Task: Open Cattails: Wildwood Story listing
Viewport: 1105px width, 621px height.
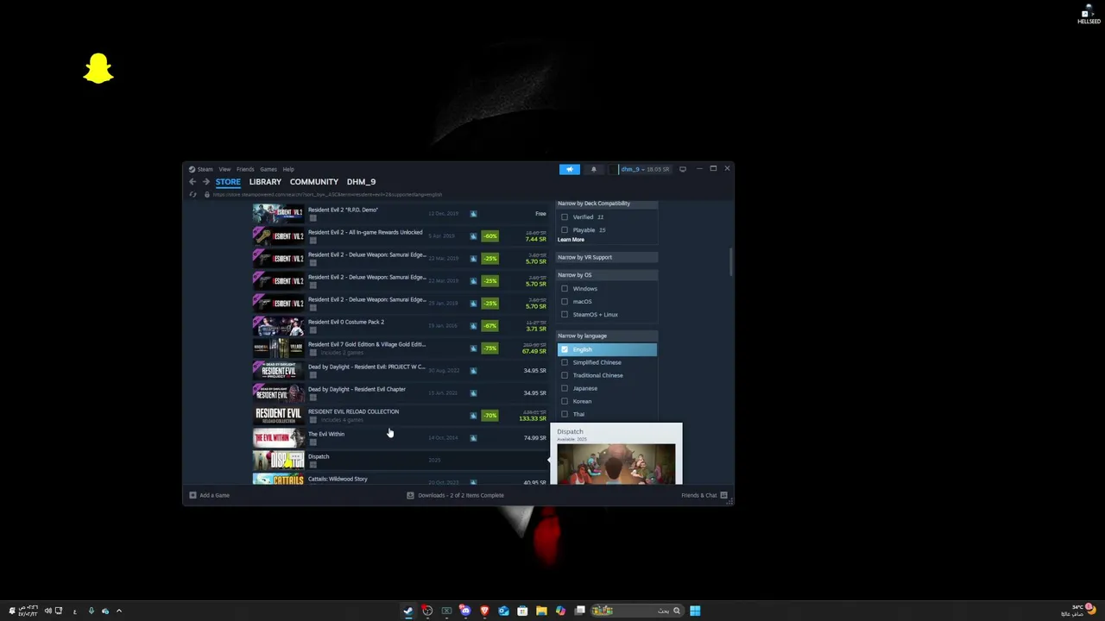Action: point(400,480)
